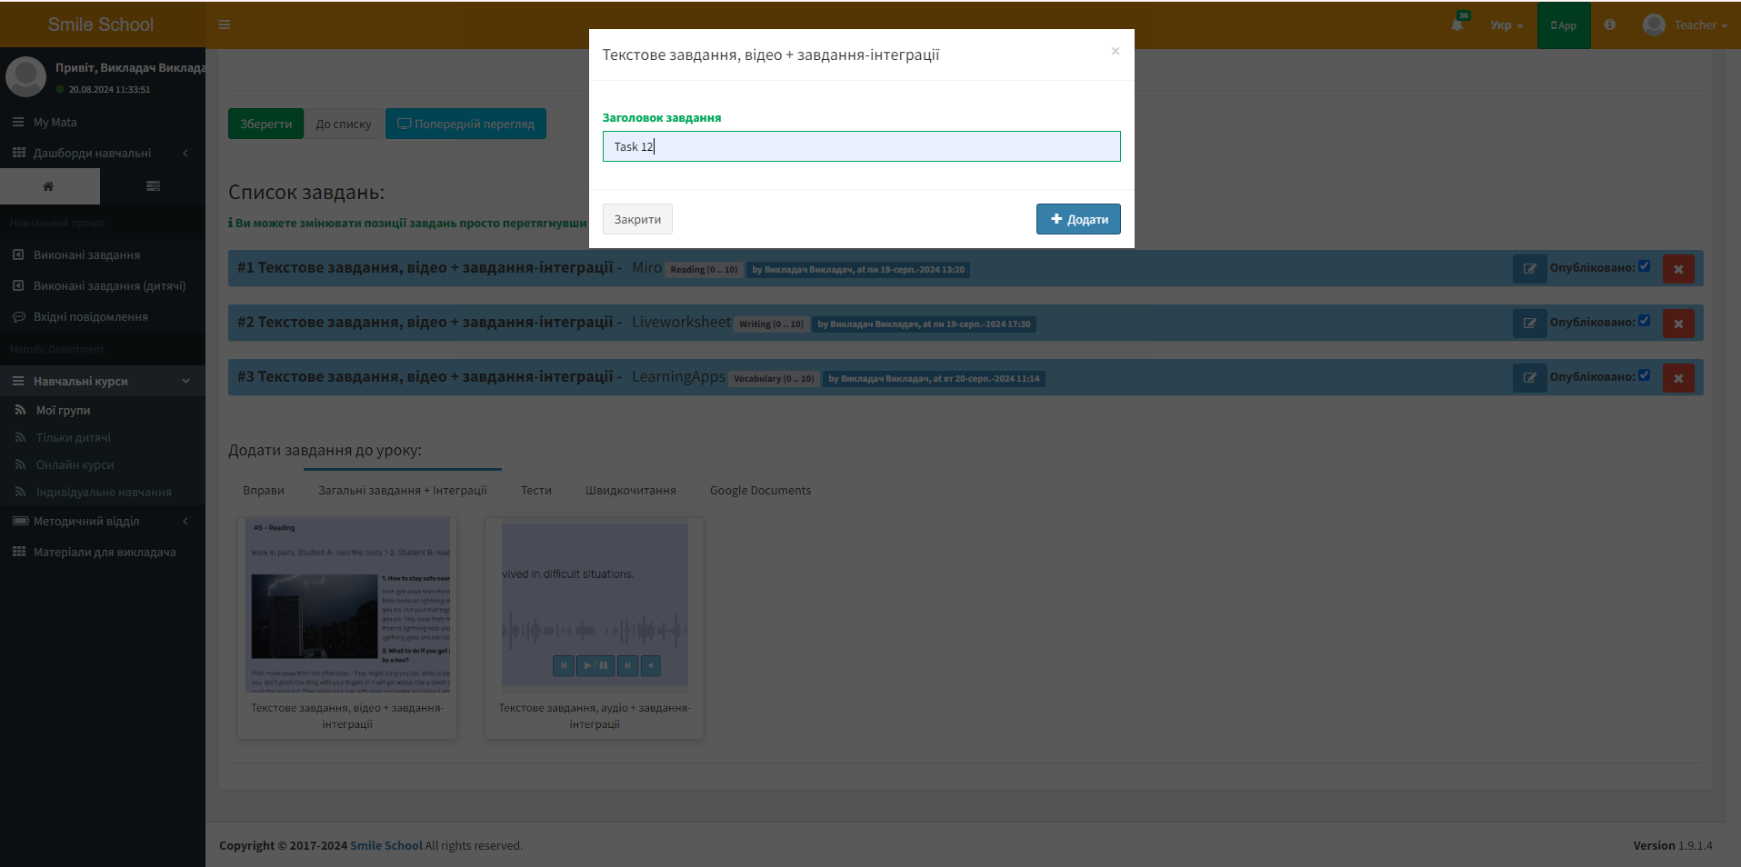1741x867 pixels.
Task: Toggle published checkbox for task #1 Miro
Action: click(x=1644, y=266)
